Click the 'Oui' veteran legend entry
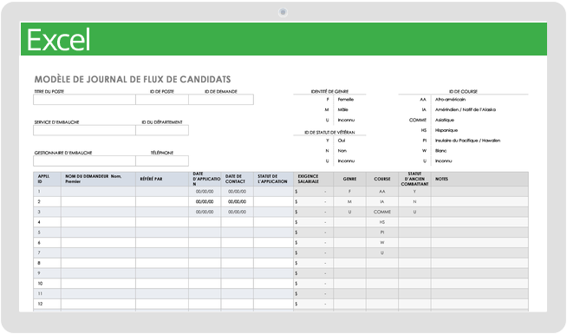Screen dimensions: 567x334 342,141
